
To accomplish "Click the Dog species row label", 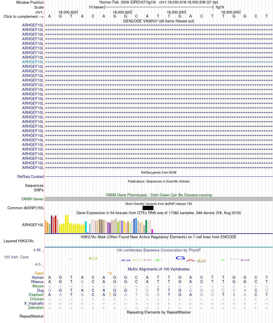I will [x=41, y=291].
